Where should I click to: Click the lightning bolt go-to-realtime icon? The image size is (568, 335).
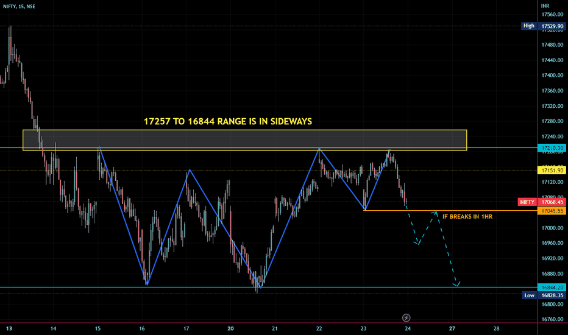pyautogui.click(x=406, y=318)
